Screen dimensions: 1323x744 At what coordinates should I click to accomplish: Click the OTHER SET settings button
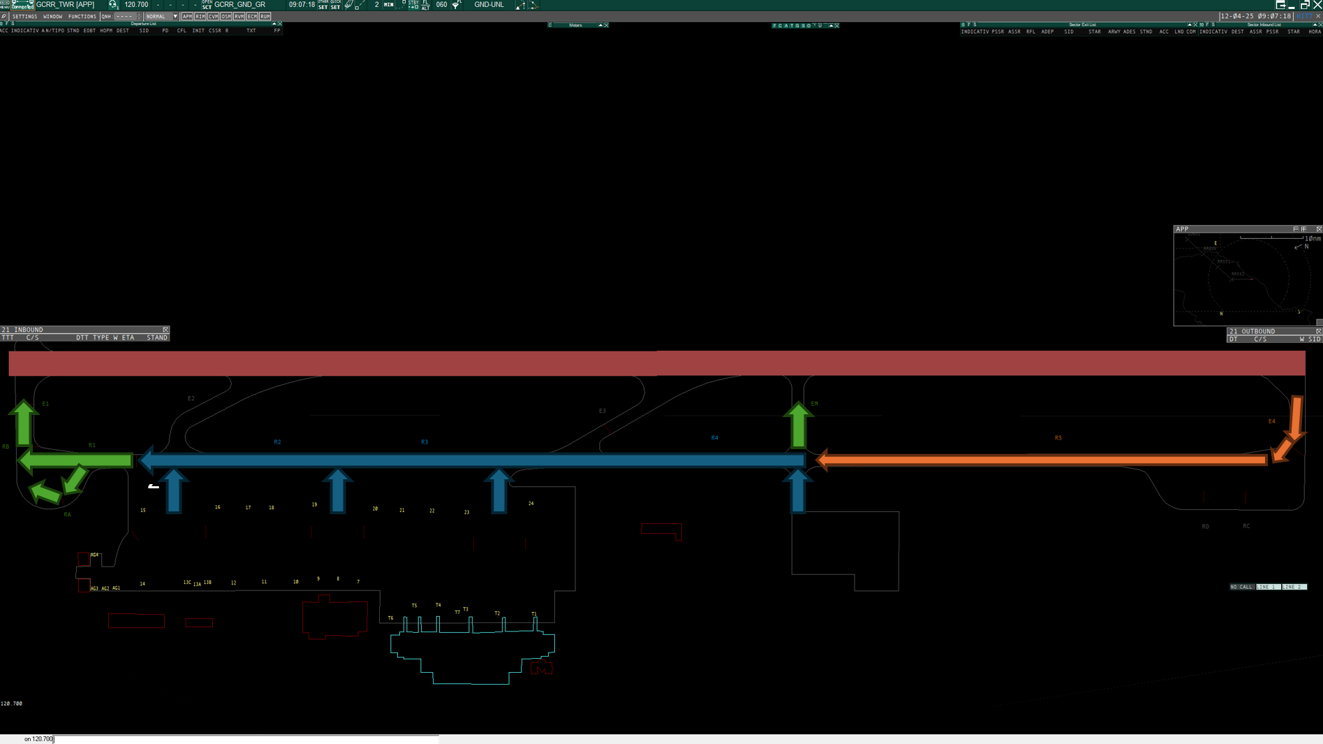[x=323, y=5]
